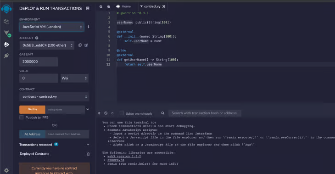The height and width of the screenshot is (174, 335).
Task: Expand the Deploy parameters chevron
Action: [88, 109]
